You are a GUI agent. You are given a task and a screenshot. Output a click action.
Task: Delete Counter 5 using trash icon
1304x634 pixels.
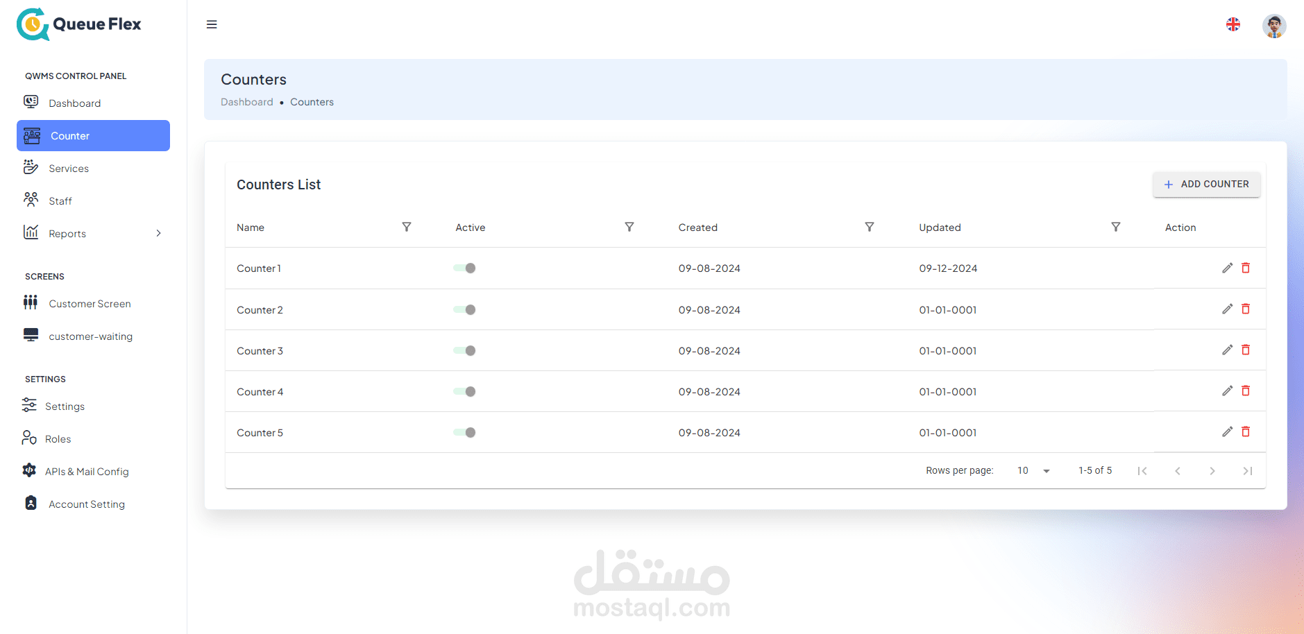[1246, 431]
